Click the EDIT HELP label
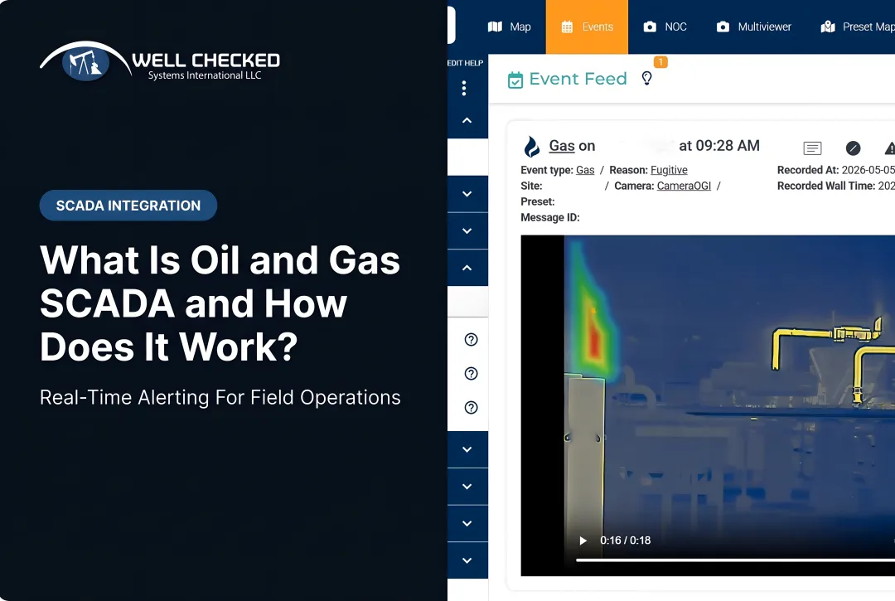This screenshot has width=895, height=601. click(465, 63)
